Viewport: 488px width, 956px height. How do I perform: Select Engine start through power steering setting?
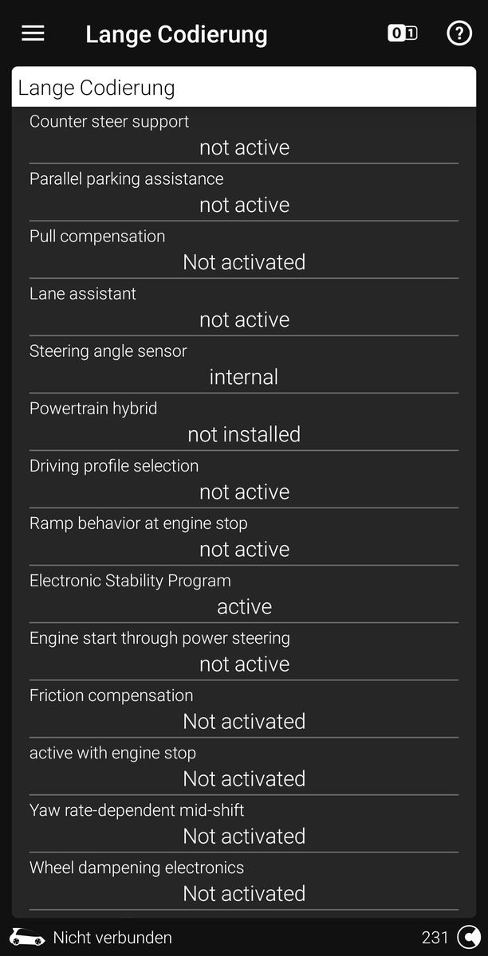pos(244,652)
